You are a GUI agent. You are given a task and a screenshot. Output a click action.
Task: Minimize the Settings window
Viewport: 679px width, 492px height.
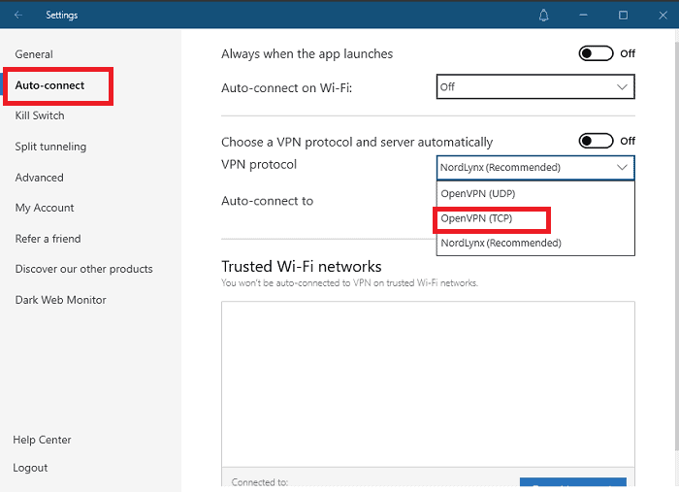(x=584, y=16)
